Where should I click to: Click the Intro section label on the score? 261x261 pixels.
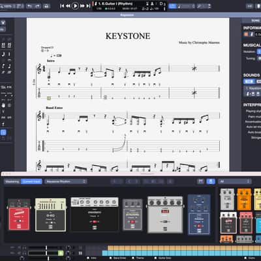[x=50, y=61]
